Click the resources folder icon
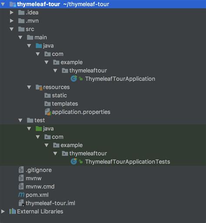Image resolution: width=206 pixels, height=223 pixels. [x=39, y=87]
